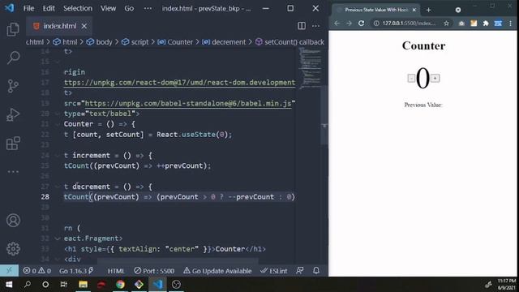The height and width of the screenshot is (292, 519).
Task: Open the Extensions view
Action: point(13,143)
